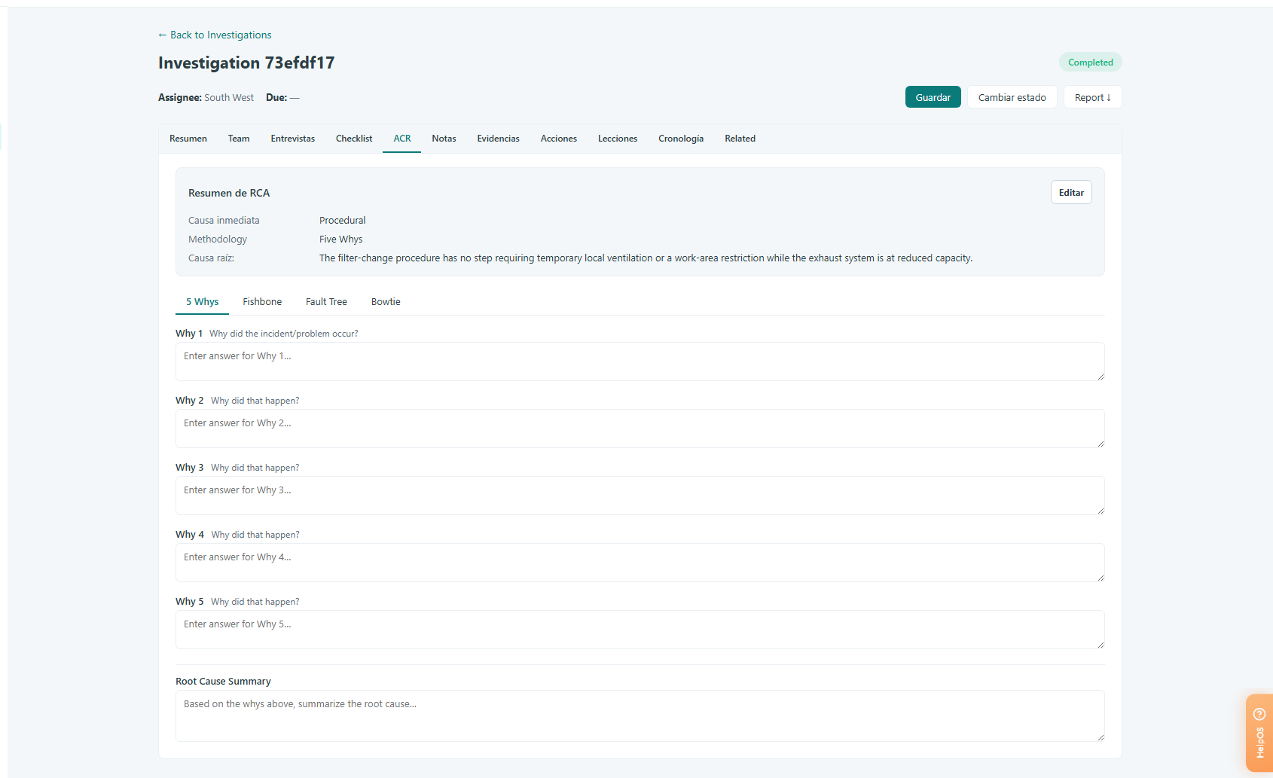The height and width of the screenshot is (778, 1273).
Task: Open the Cambiar estado button
Action: [1012, 97]
